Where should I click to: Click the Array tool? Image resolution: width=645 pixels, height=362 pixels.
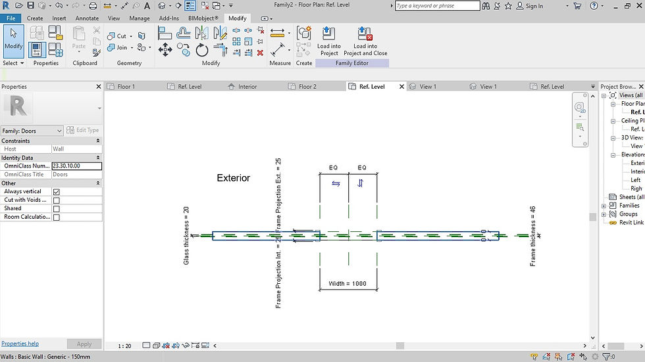pos(236,41)
